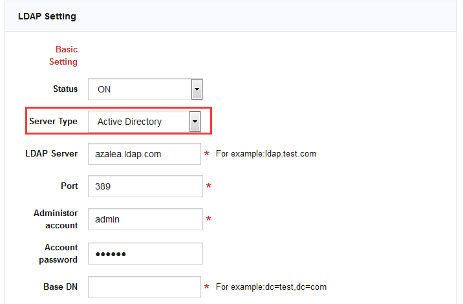This screenshot has width=463, height=304.
Task: Click the LDAP Setting panel title
Action: coord(47,16)
